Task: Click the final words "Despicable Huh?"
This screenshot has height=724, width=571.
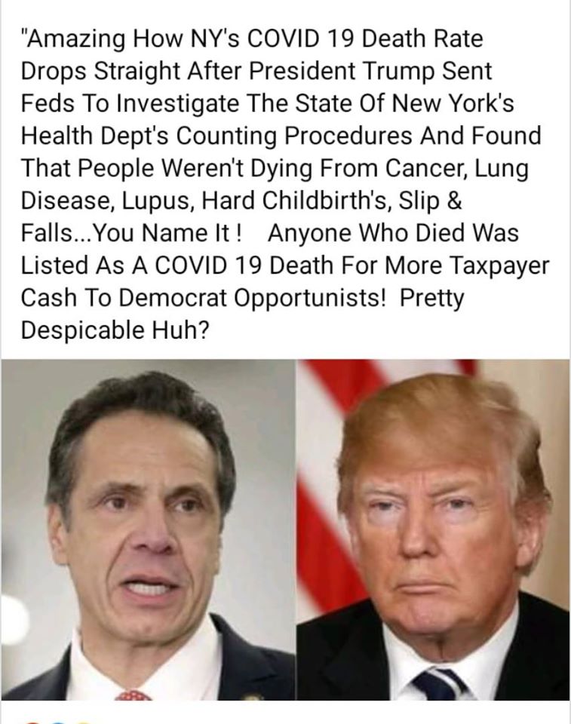Action: coord(115,330)
